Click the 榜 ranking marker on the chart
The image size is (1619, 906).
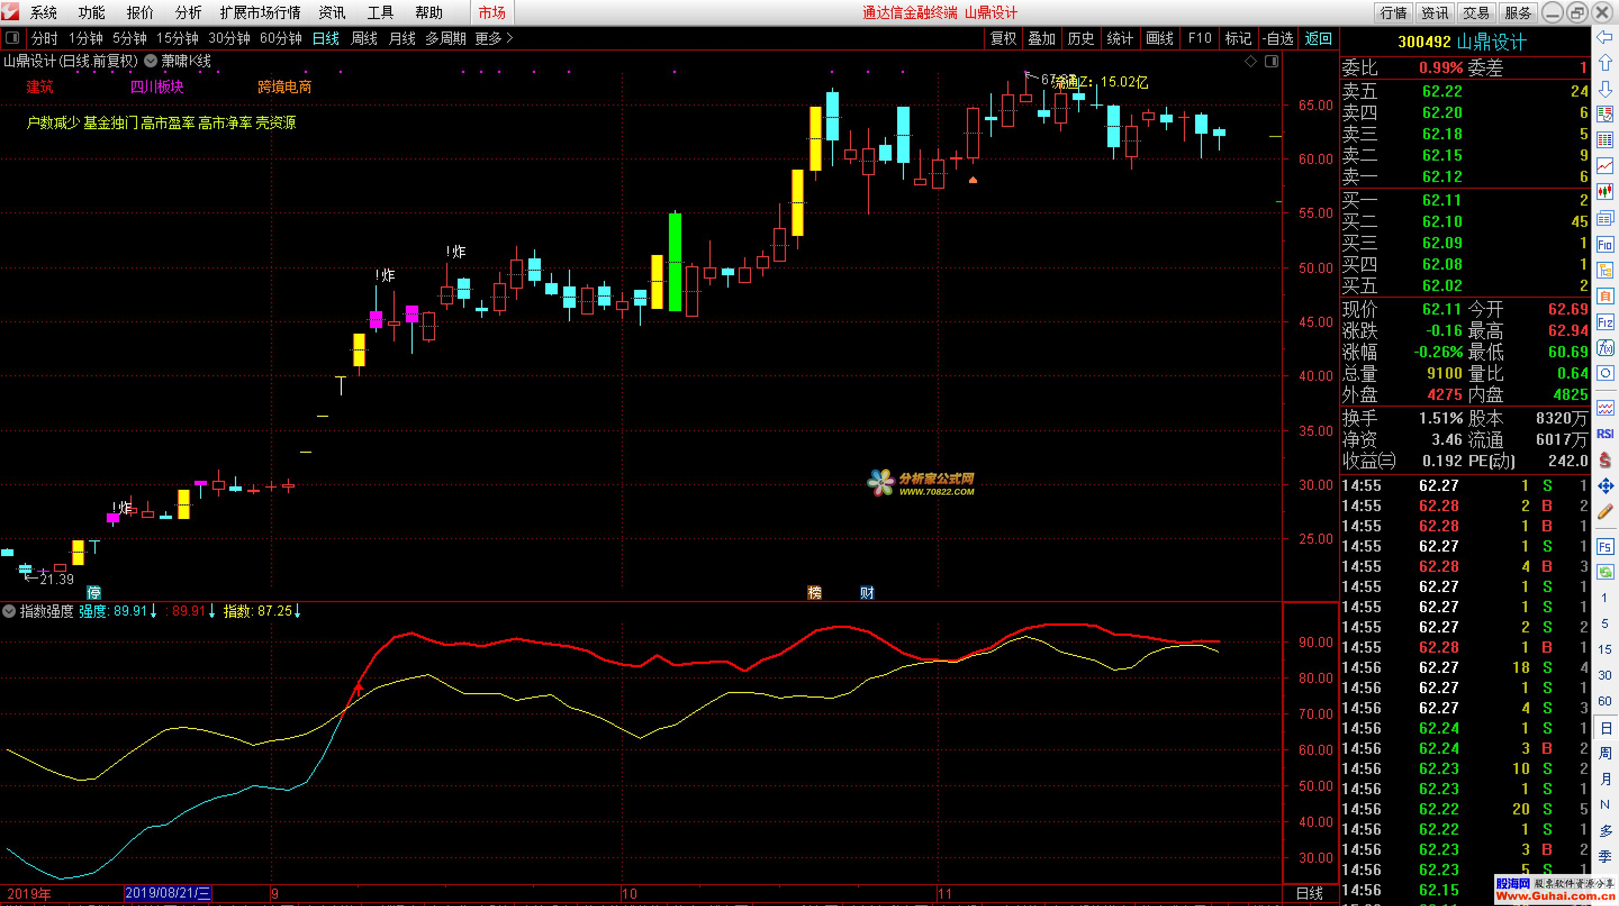tap(815, 592)
